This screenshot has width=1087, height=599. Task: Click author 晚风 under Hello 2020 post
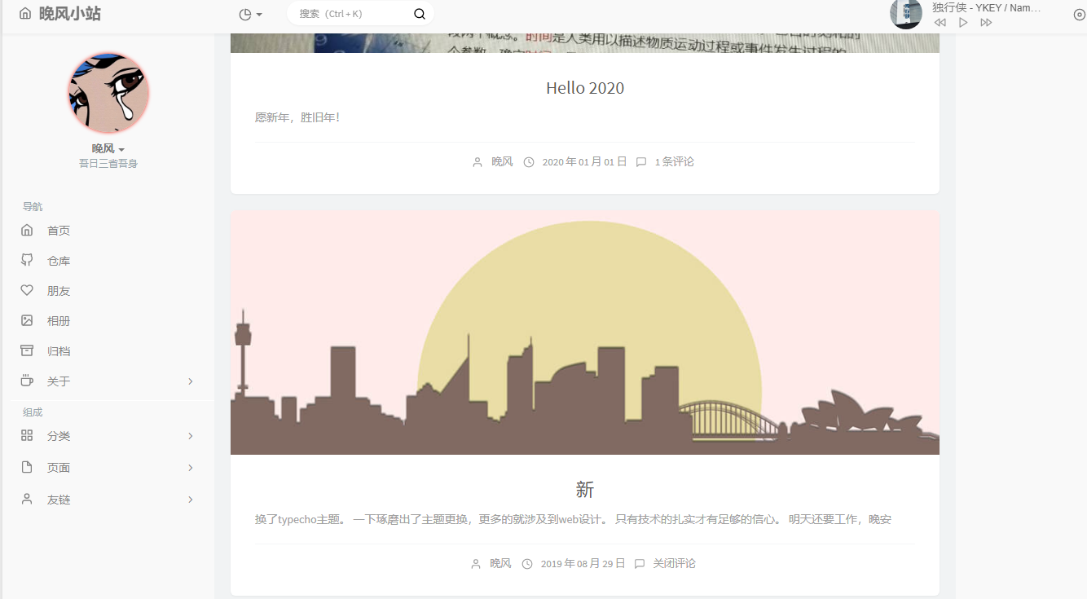(502, 161)
